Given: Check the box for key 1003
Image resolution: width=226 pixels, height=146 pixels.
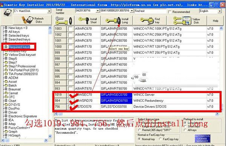Looking at the screenshot, I should coord(70,29).
